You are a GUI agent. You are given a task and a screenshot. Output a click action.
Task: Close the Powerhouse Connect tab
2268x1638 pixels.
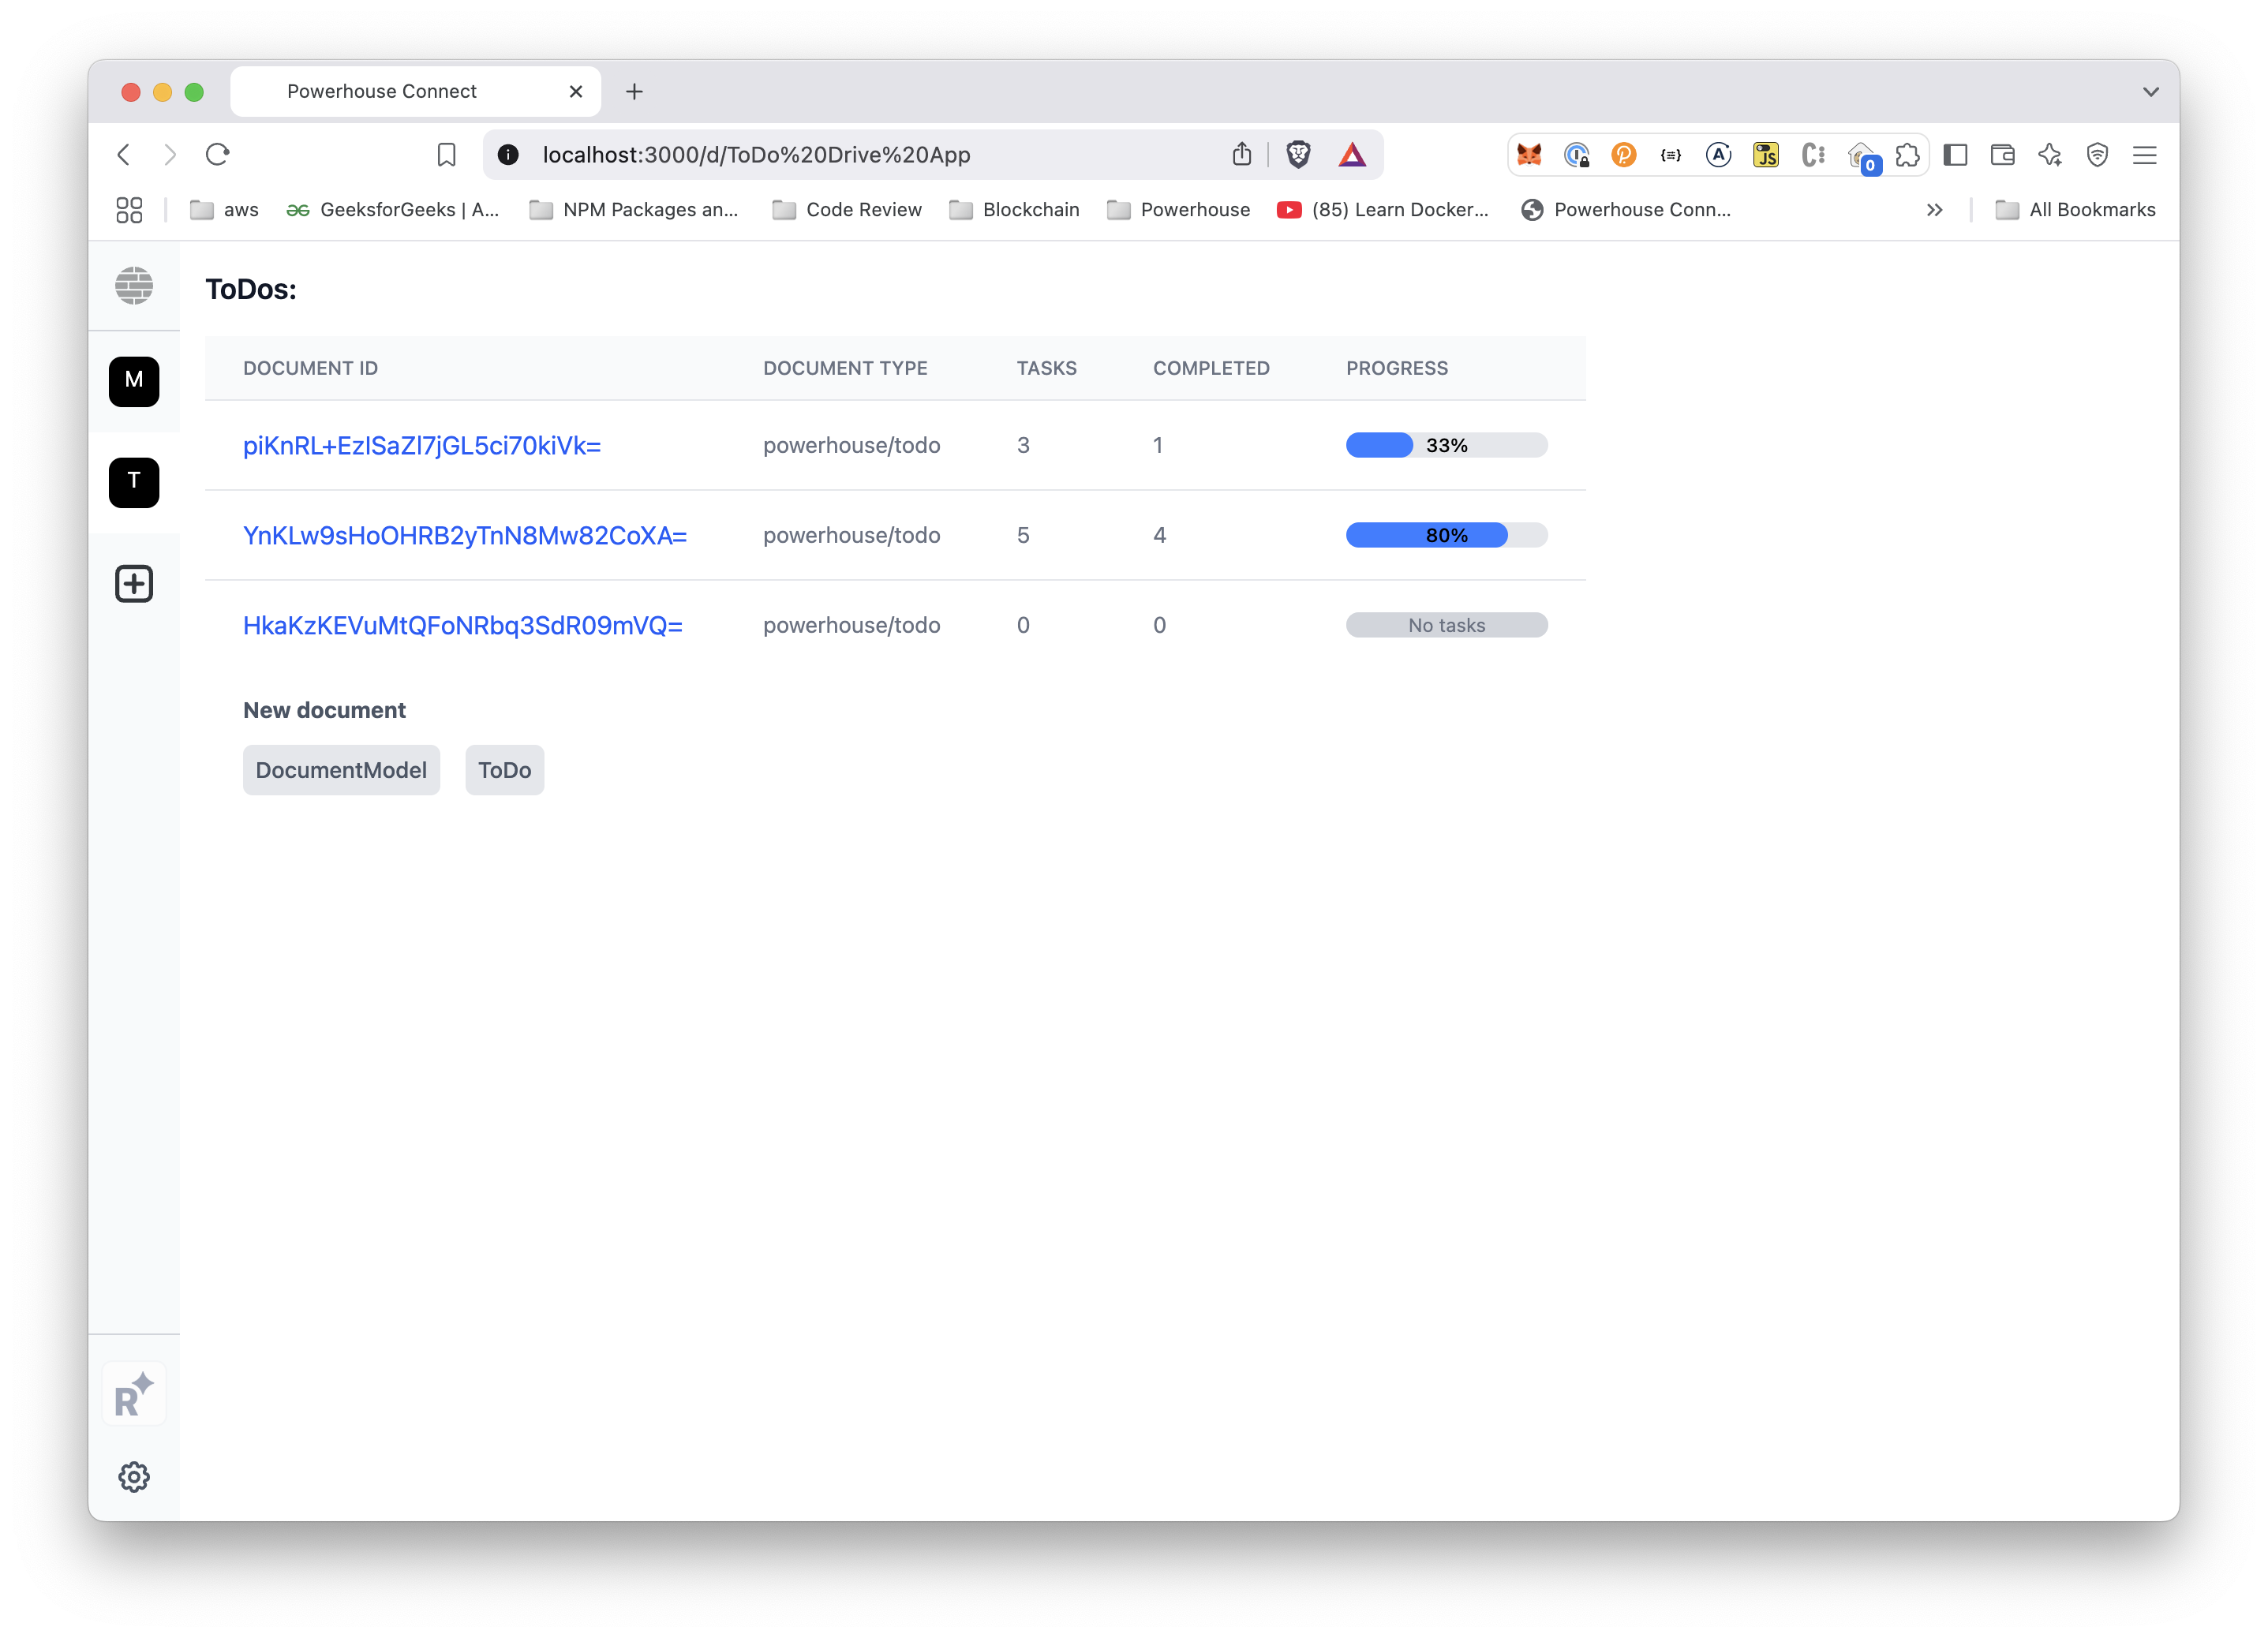[576, 91]
